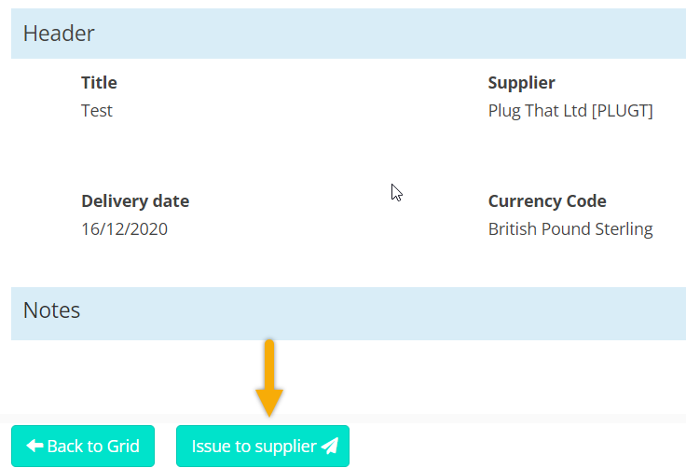686x468 pixels.
Task: Click the footer bar beside Issue to supplier
Action: 516,446
